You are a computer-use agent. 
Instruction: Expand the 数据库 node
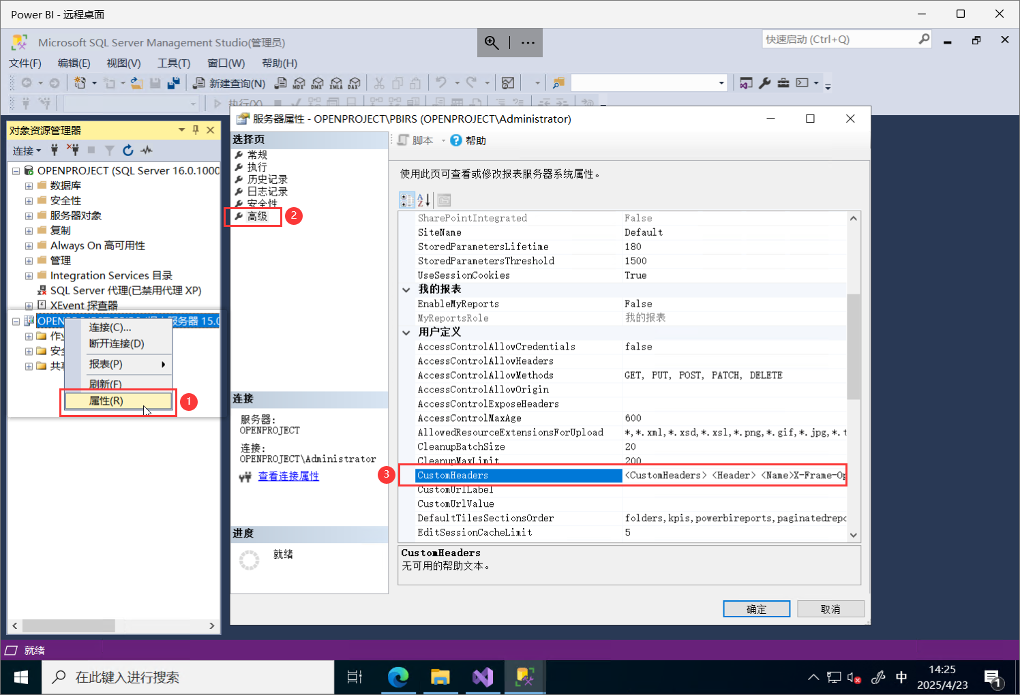tap(29, 186)
